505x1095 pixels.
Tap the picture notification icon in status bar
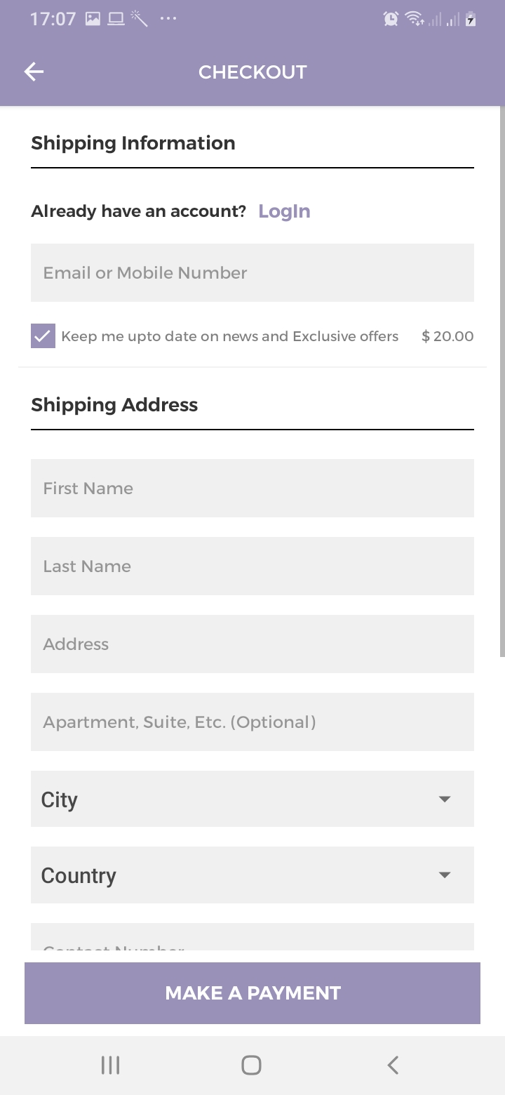93,19
